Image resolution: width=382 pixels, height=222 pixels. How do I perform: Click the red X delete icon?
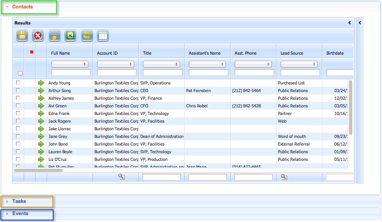click(38, 36)
